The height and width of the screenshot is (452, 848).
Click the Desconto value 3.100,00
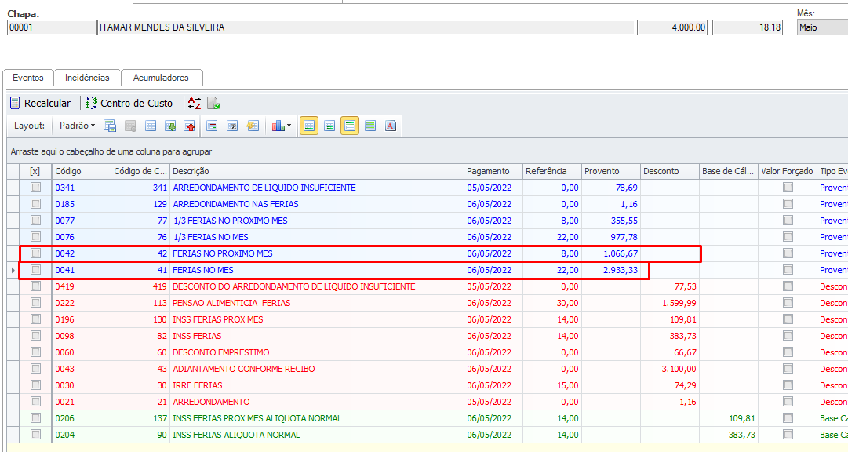pos(679,369)
